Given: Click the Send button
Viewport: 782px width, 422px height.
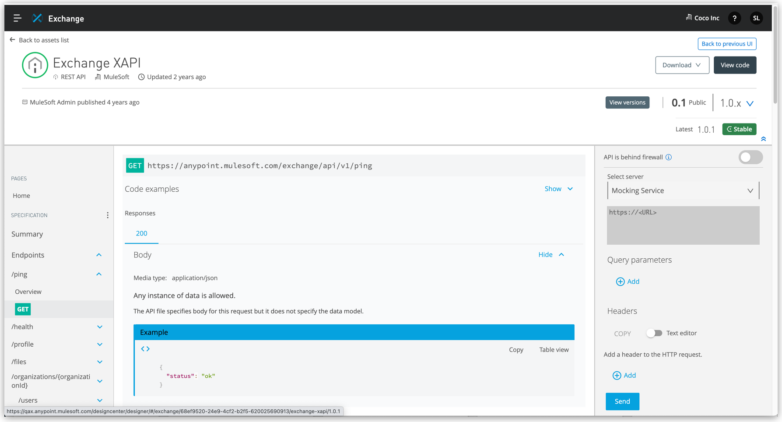Looking at the screenshot, I should point(622,401).
